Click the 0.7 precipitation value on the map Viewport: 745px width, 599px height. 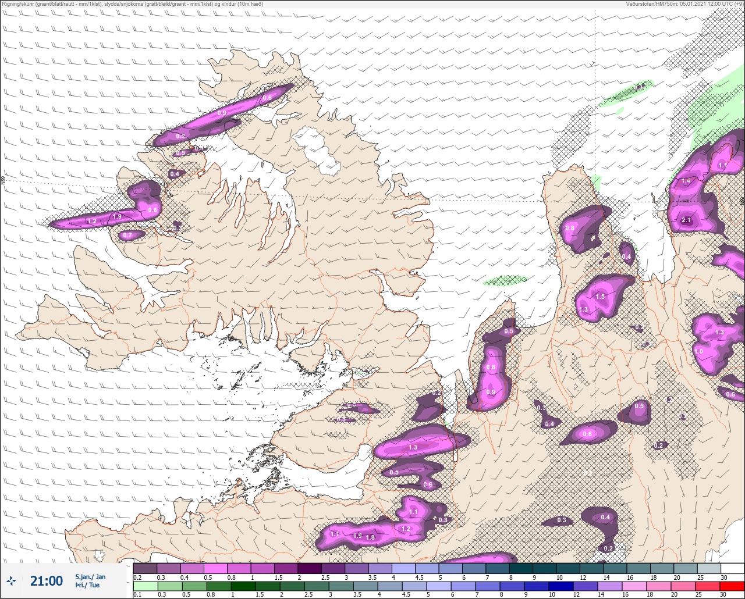pyautogui.click(x=127, y=235)
